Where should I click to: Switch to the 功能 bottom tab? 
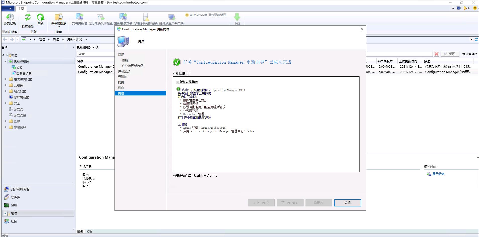coord(89,231)
